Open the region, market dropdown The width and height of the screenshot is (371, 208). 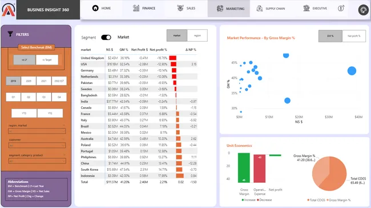(x=37, y=131)
